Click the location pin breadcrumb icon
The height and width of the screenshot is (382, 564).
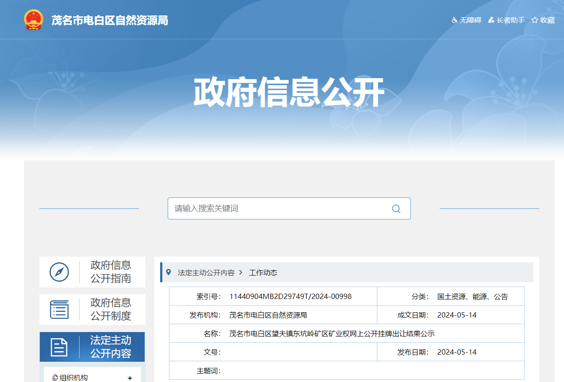(169, 272)
